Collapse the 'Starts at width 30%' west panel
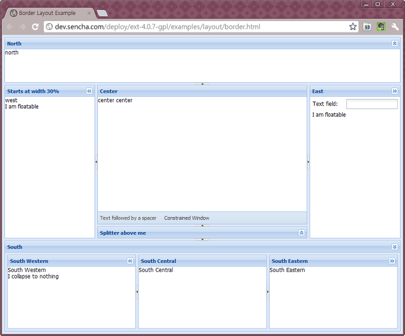Viewport: 405px width, 336px height. click(89, 91)
